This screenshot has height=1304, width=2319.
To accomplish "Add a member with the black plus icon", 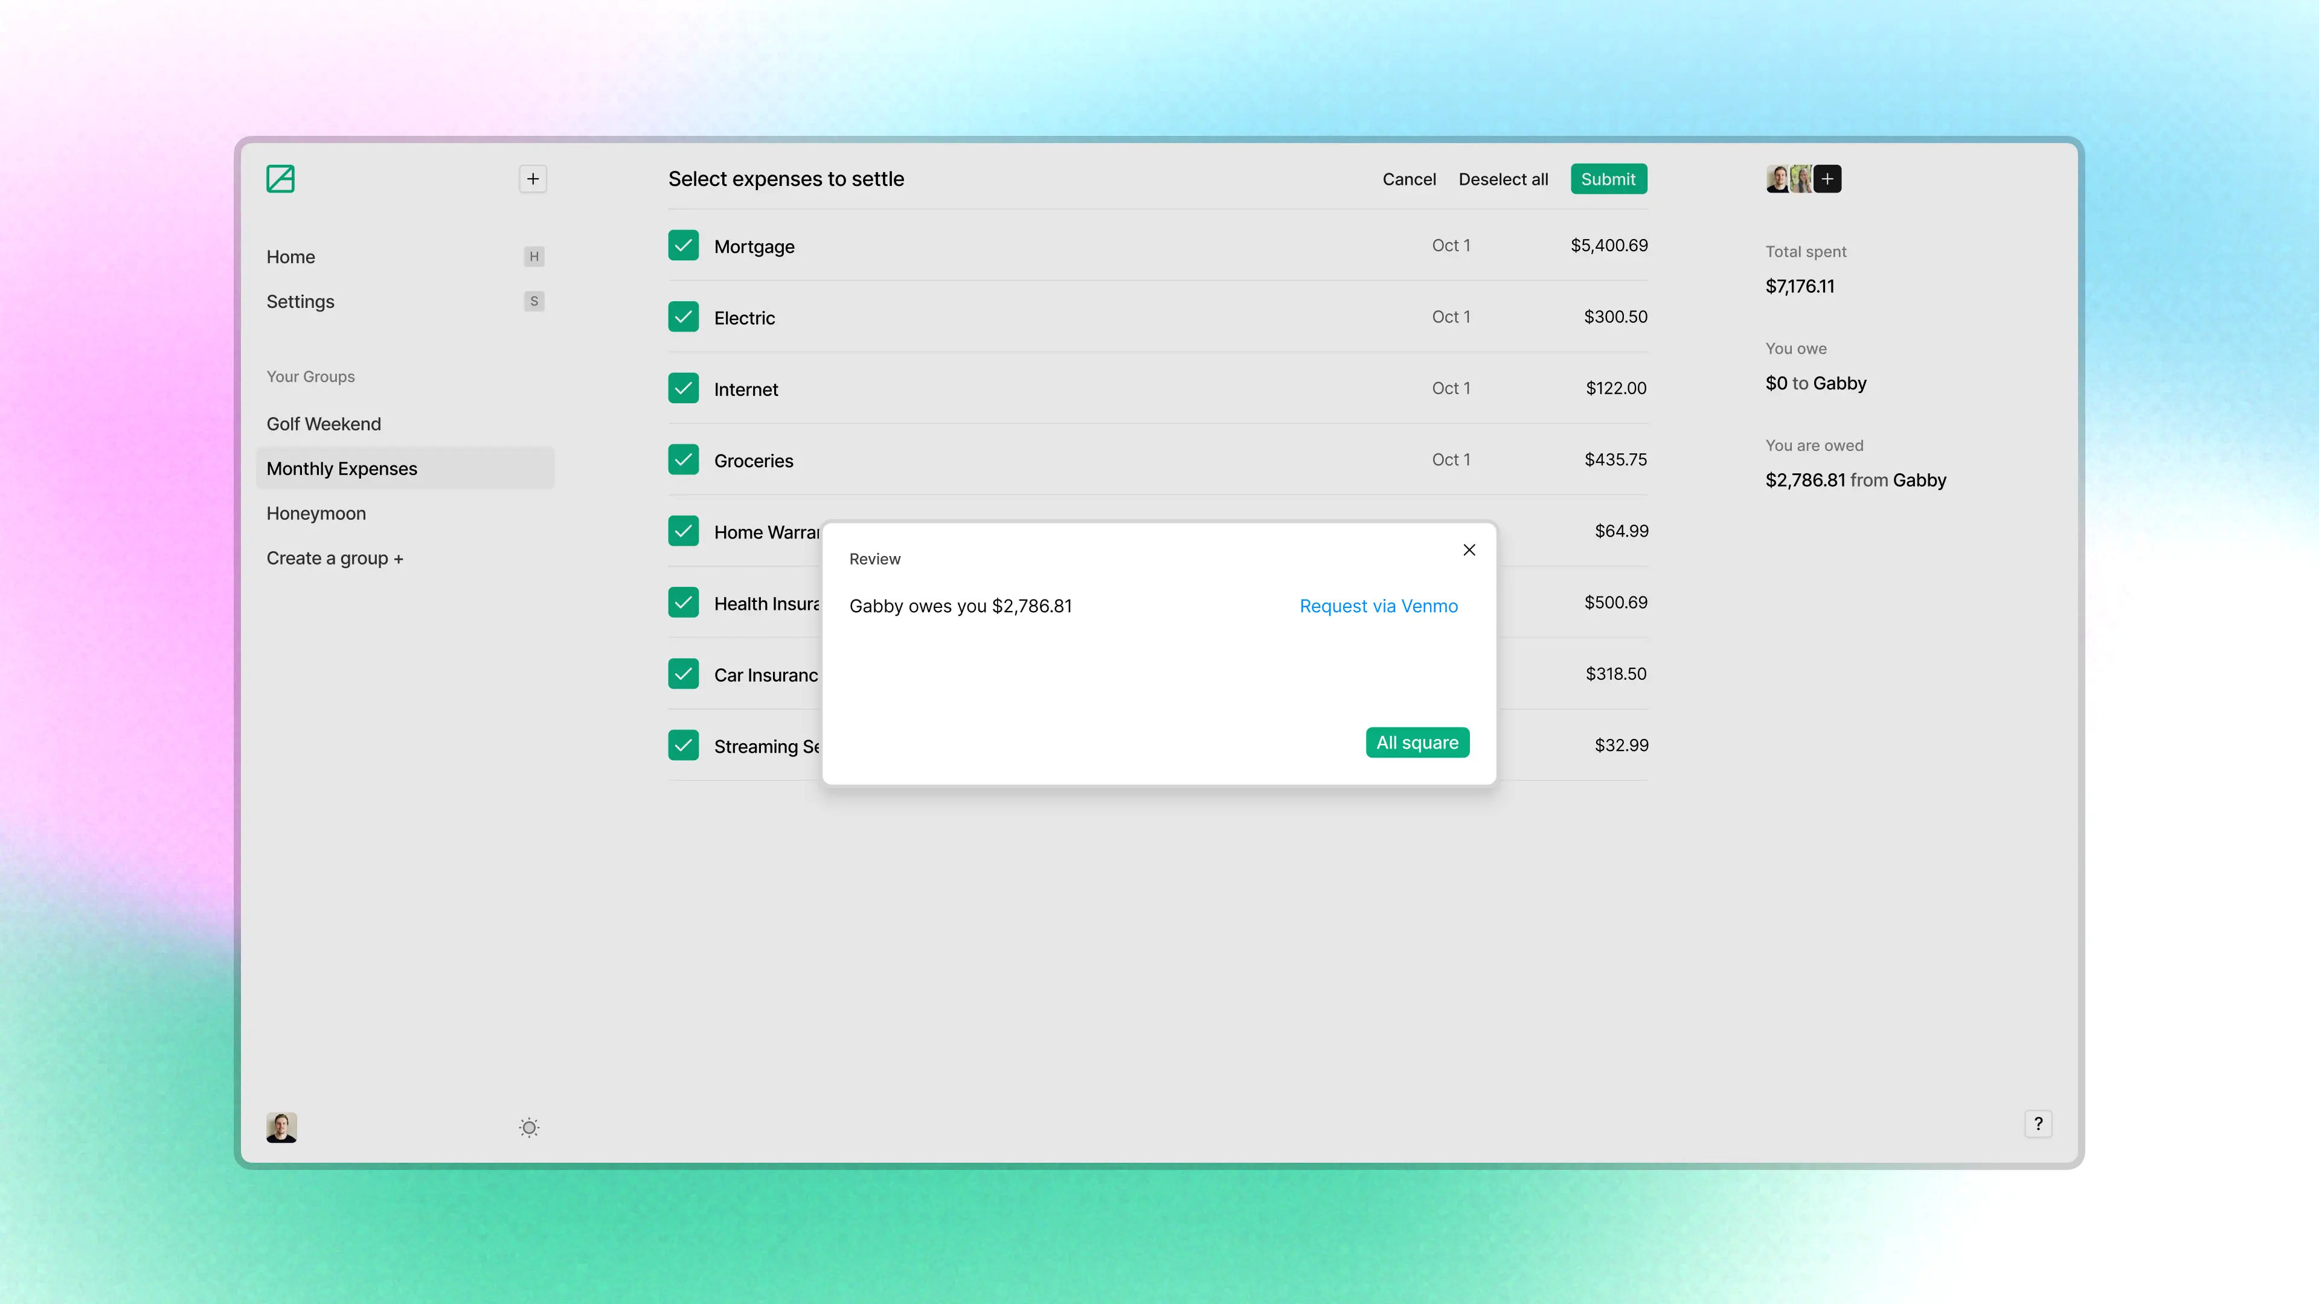I will coord(1827,179).
